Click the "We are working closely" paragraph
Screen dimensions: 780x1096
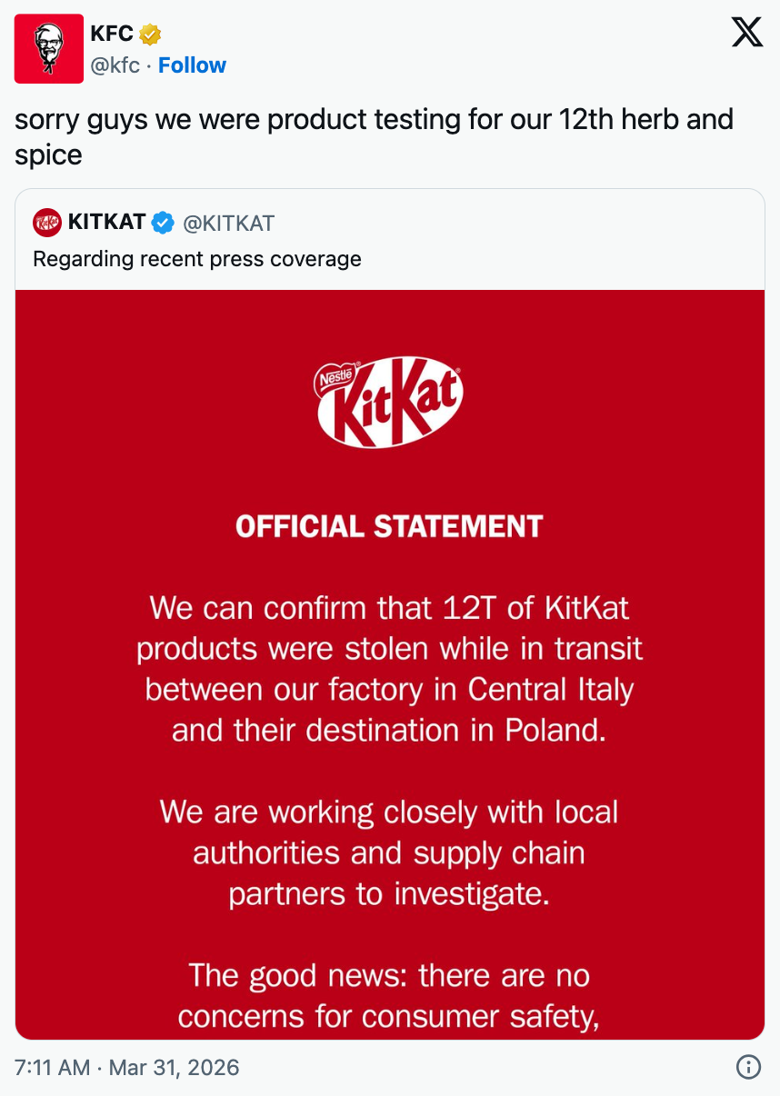389,852
